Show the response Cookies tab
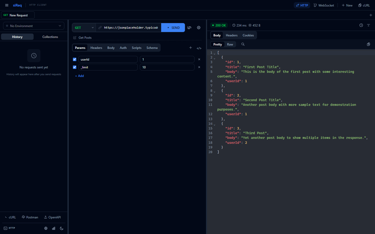The image size is (375, 234). (x=248, y=35)
